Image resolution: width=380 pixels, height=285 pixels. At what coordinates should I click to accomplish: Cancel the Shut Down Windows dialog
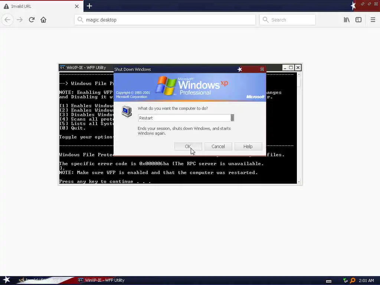[218, 146]
